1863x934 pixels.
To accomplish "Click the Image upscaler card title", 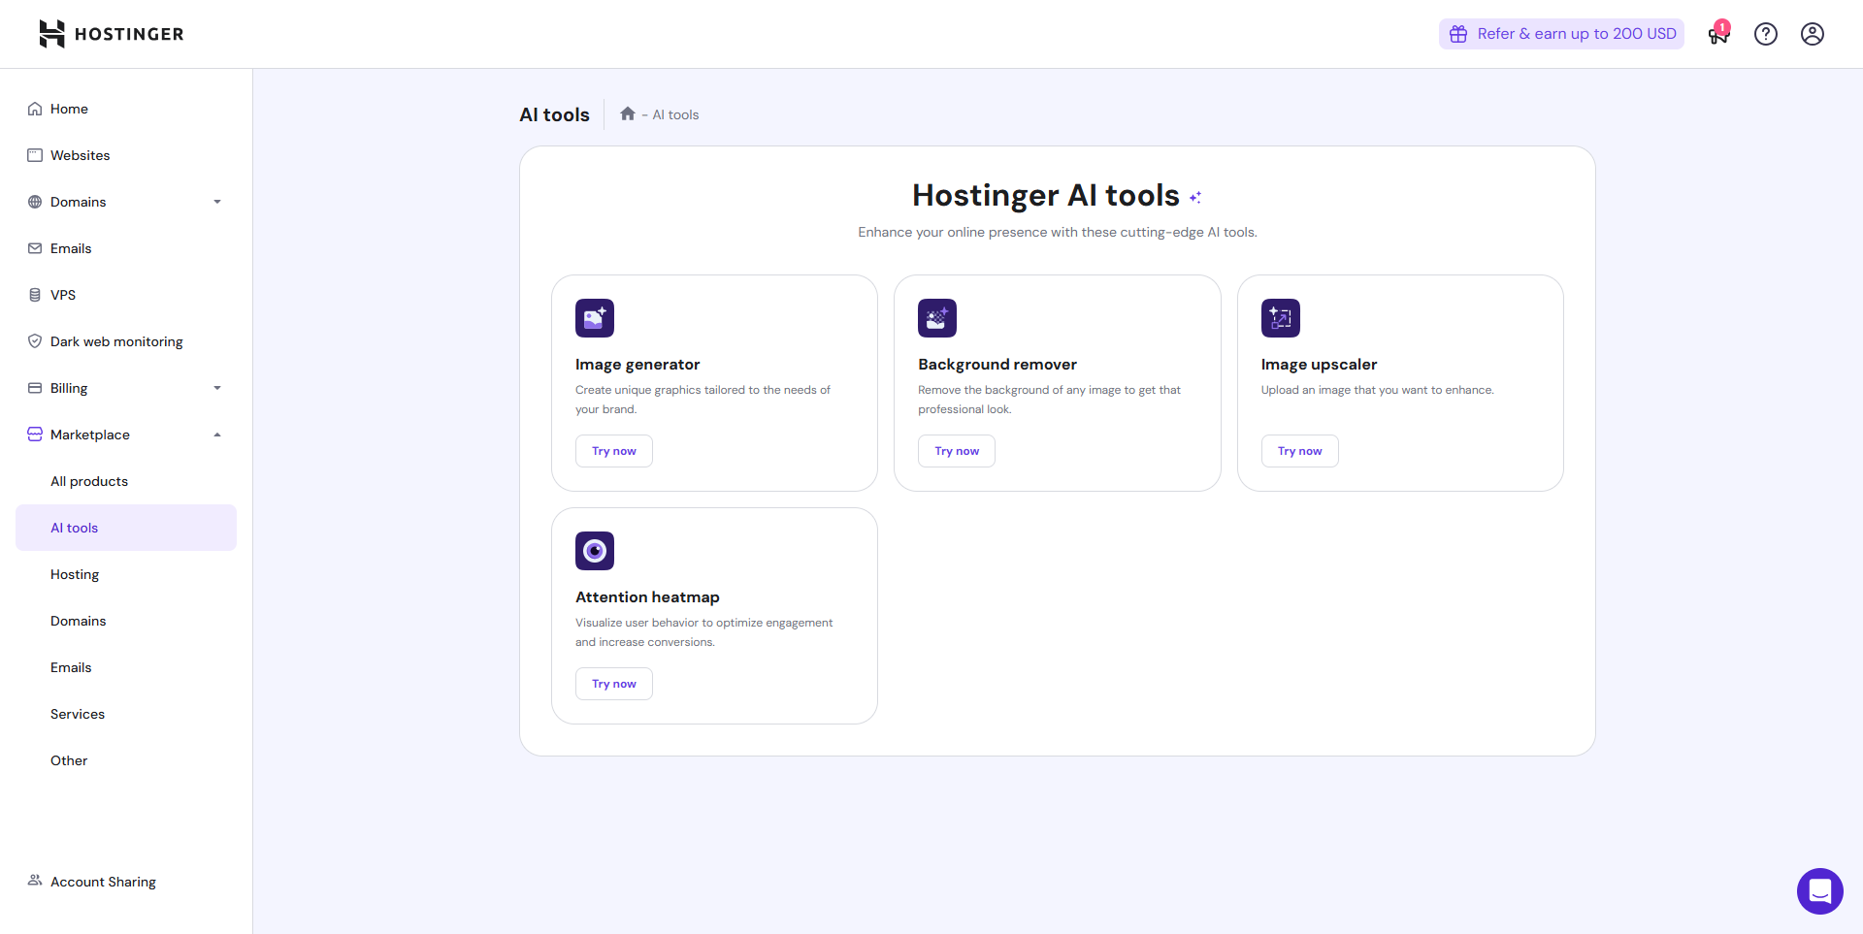I will [1319, 365].
